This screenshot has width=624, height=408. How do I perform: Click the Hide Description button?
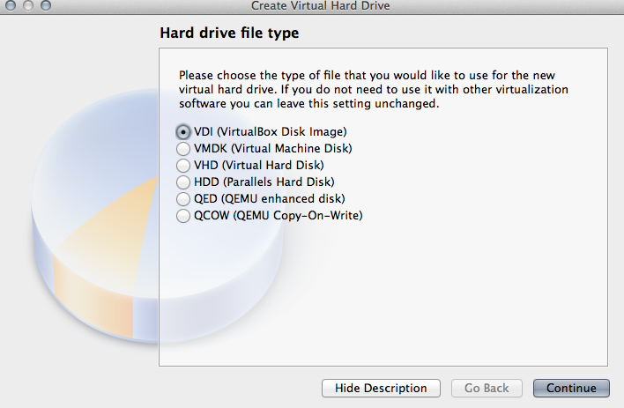point(381,388)
